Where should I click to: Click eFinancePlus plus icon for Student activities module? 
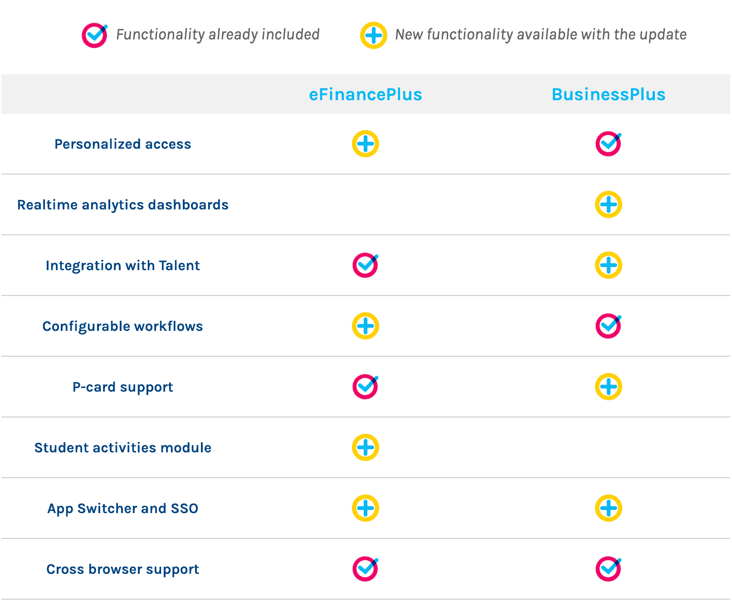[366, 448]
